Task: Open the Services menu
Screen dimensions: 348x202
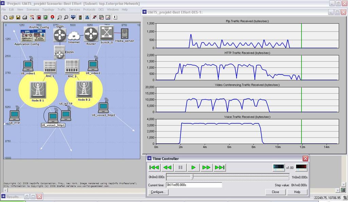Action: [74, 9]
